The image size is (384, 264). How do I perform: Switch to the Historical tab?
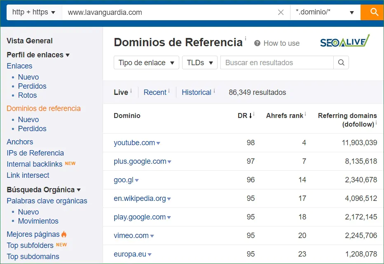[197, 92]
